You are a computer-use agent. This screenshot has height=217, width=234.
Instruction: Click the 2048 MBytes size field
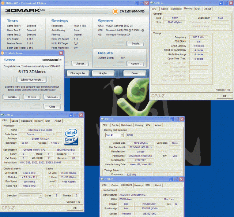174,22
